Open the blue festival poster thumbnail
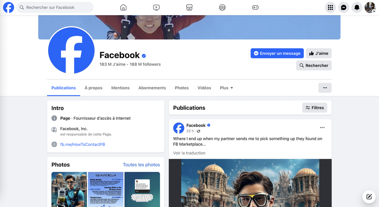Screen dimensions: 379x207 [105, 189]
